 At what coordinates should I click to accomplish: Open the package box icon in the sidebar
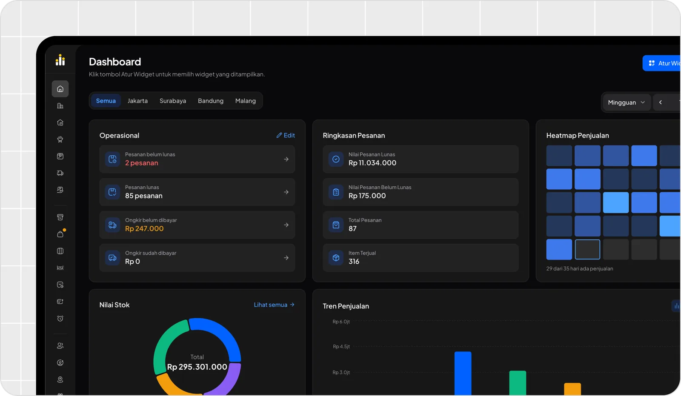60,156
